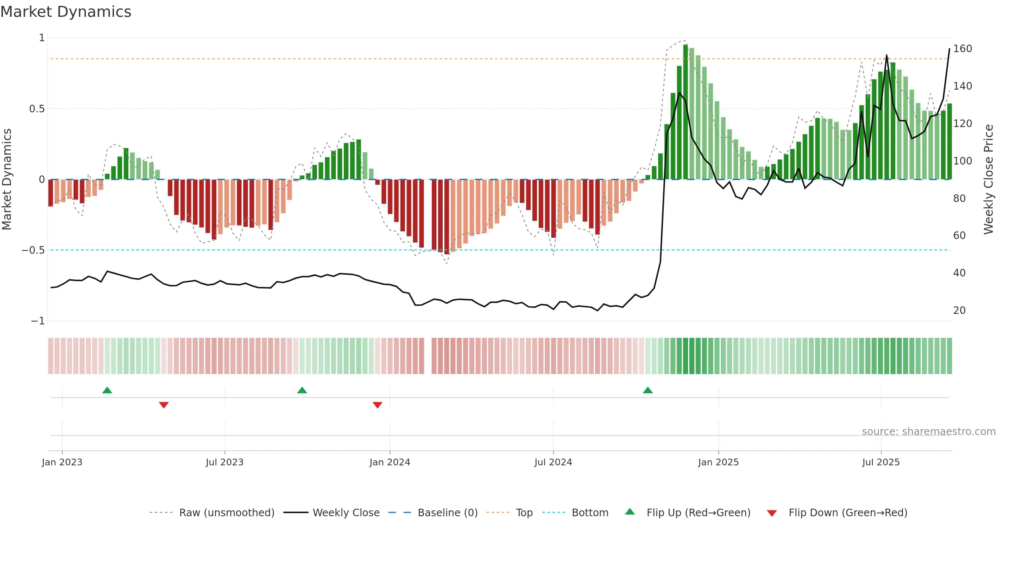The height and width of the screenshot is (568, 1010).
Task: Click the 80 tick on price axis
Action: click(x=959, y=199)
